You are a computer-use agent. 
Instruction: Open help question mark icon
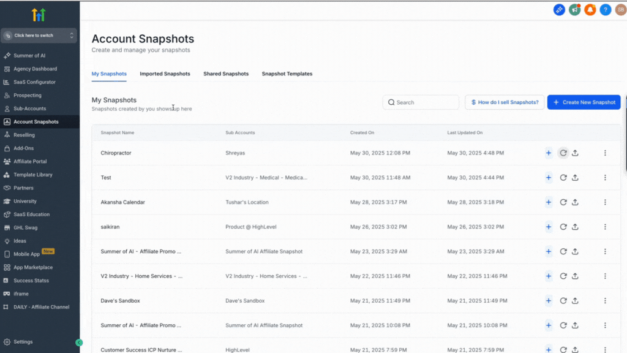(x=606, y=10)
